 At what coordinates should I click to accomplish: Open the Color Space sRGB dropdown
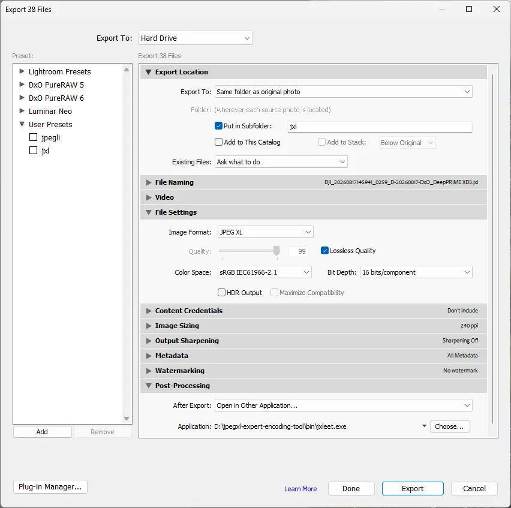point(264,272)
